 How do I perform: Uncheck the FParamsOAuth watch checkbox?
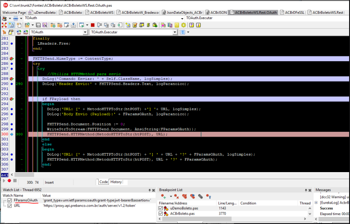click(10, 200)
